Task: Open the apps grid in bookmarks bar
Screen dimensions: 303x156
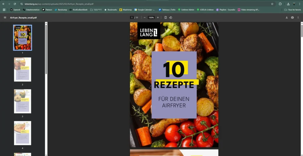Action: (4, 10)
